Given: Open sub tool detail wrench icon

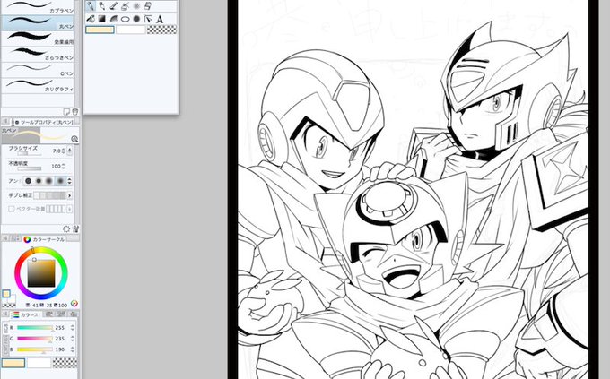Looking at the screenshot, I should click(x=75, y=229).
